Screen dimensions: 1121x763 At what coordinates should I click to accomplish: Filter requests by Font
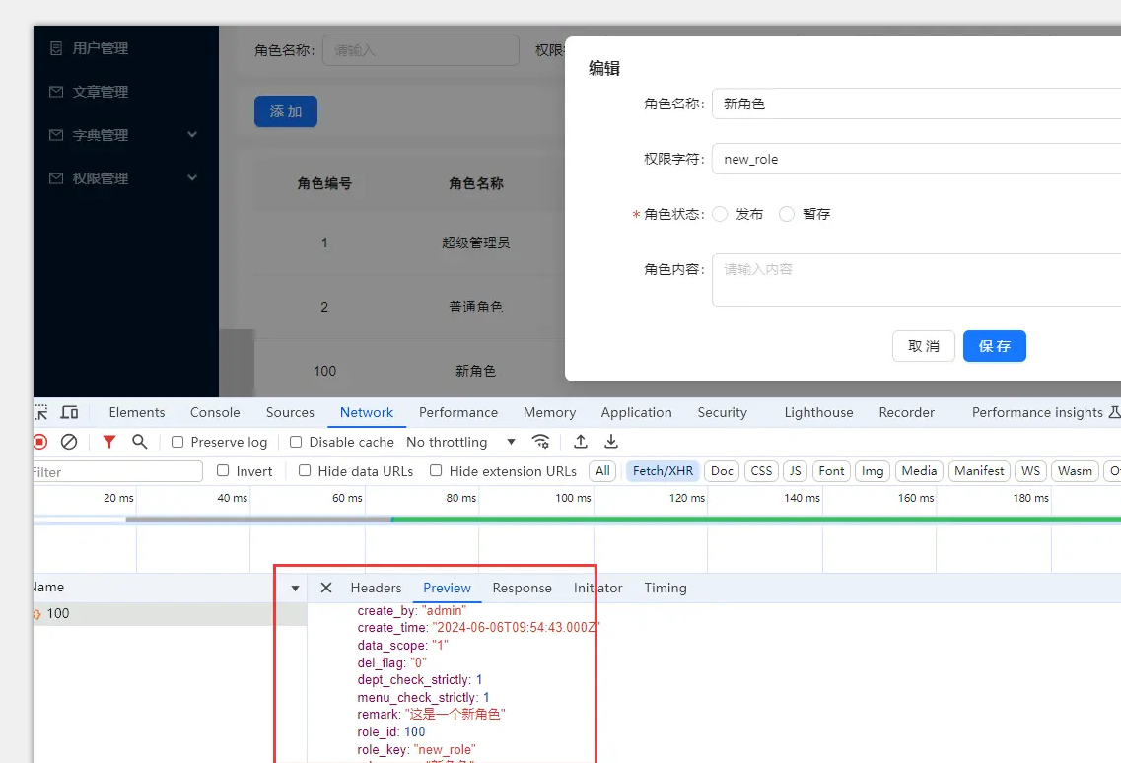click(x=831, y=471)
